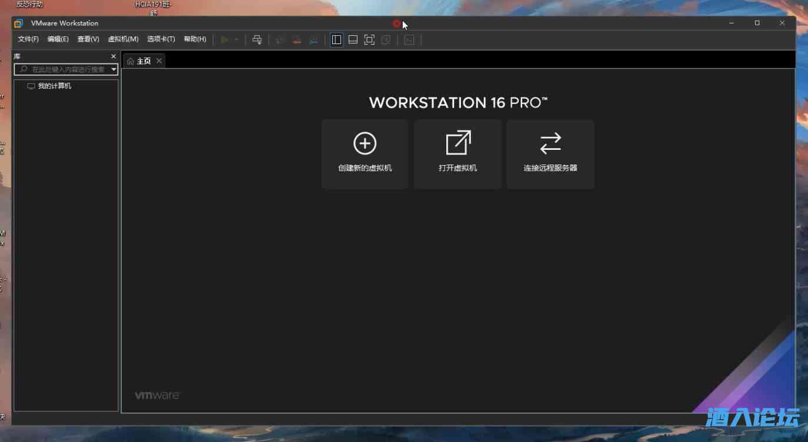Click the enter full screen mode icon

point(369,40)
